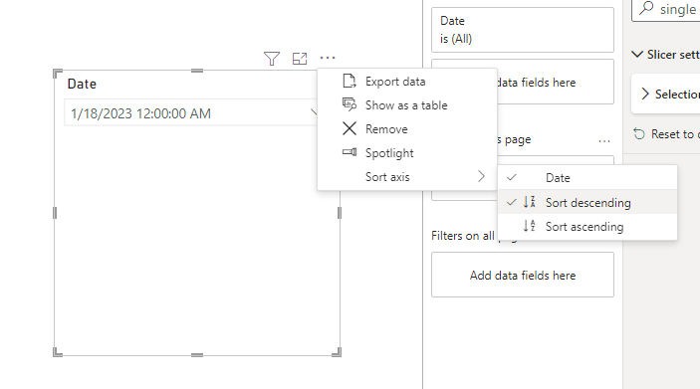Expand the Sort axis submenu arrow
The width and height of the screenshot is (700, 389).
pos(481,176)
